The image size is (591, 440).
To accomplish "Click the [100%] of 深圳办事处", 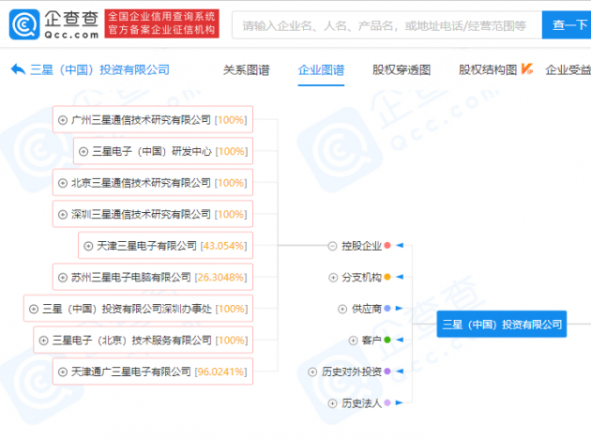I will (x=232, y=309).
